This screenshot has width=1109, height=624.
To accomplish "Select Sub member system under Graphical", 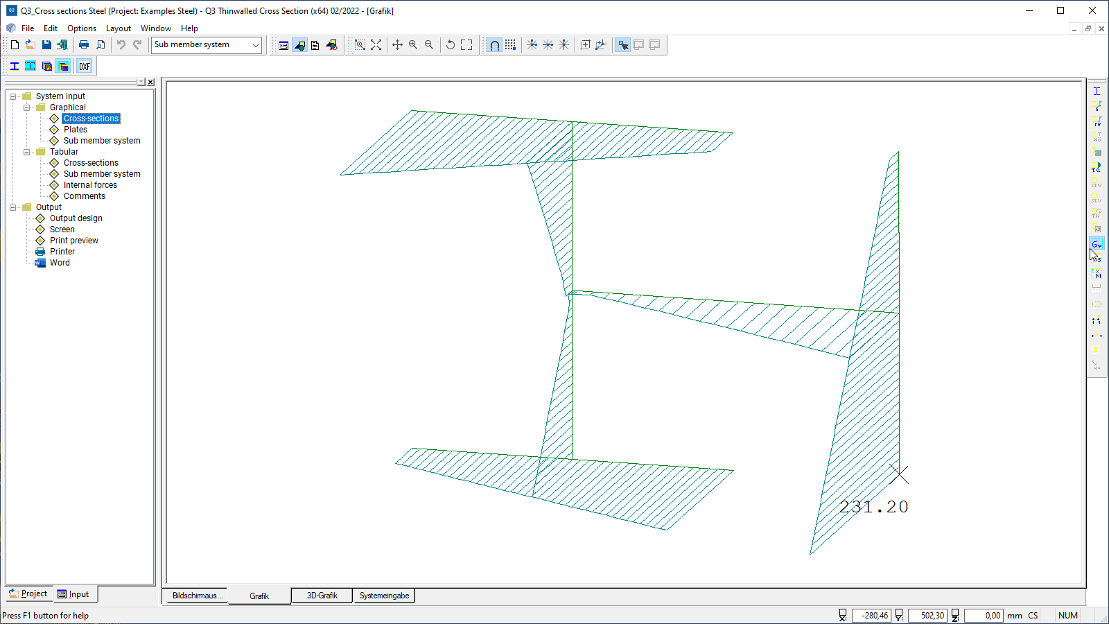I will pyautogui.click(x=102, y=141).
